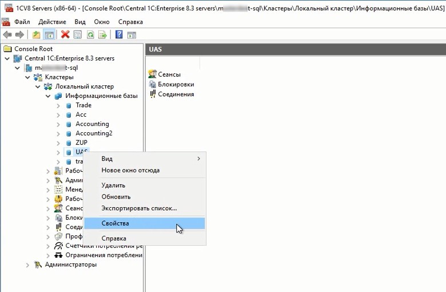Toggle the Show/Hide console tree icon
Screen dimensions: 446x292
49,35
